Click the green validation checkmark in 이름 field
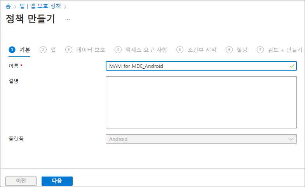 pos(292,66)
